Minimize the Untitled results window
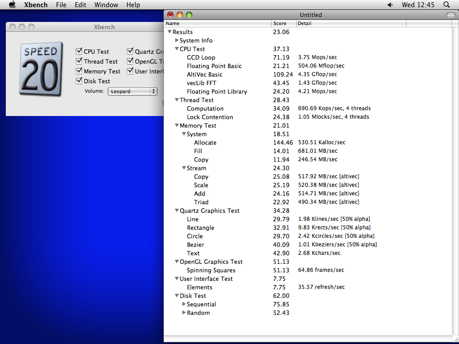 (x=180, y=15)
